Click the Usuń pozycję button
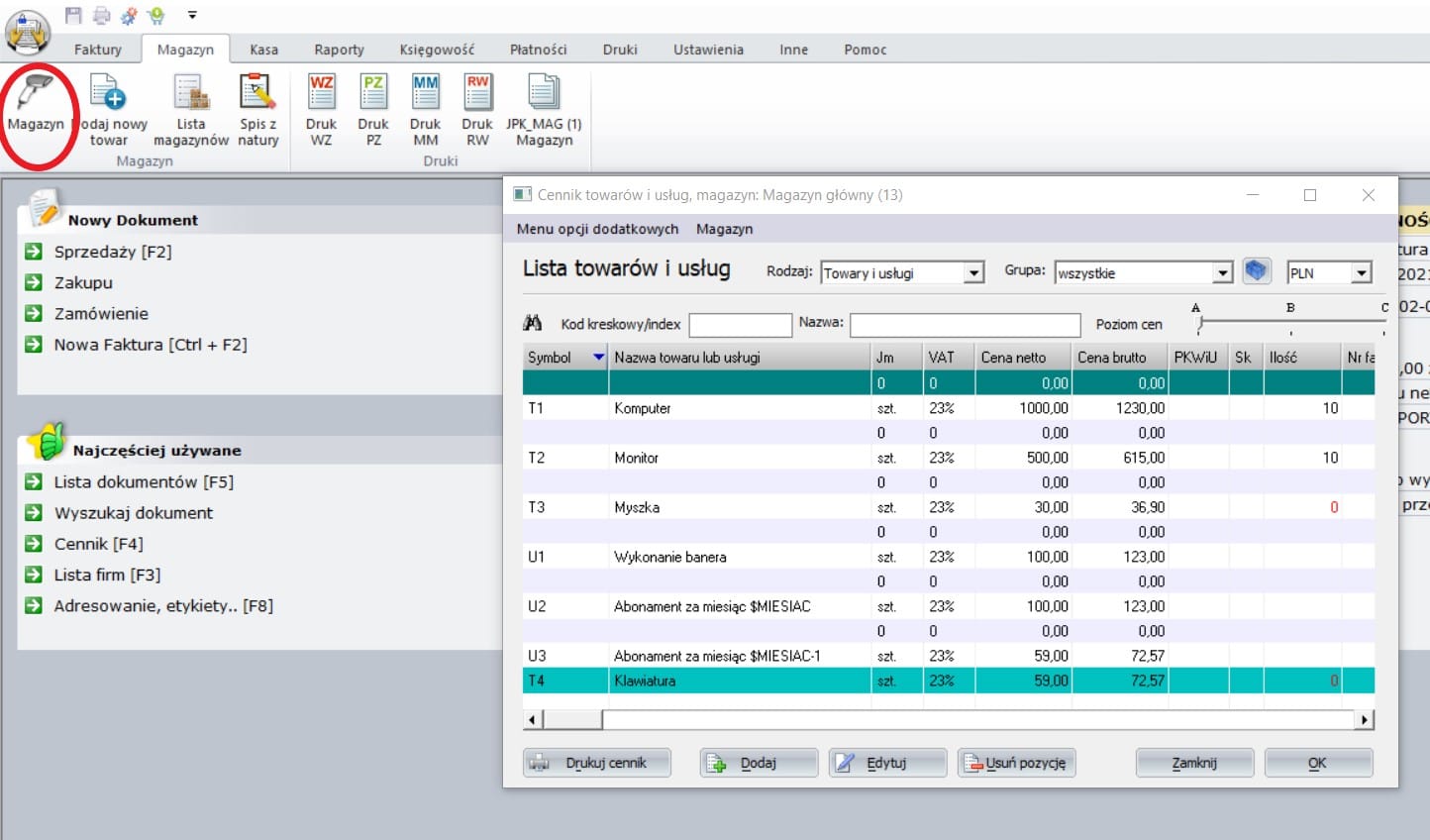Screen dimensions: 1430x840 click(1016, 763)
